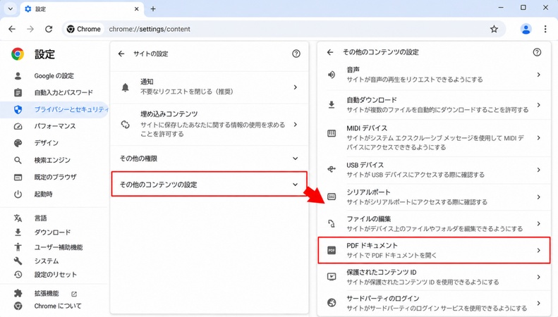Close the 設定 tab

pyautogui.click(x=136, y=9)
